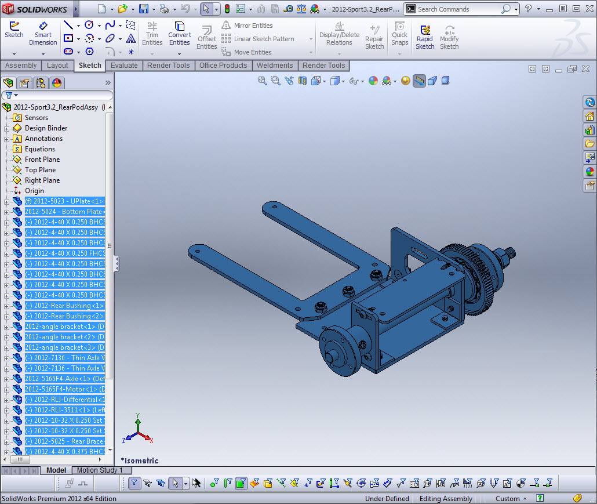Click the Save icon in toolbar
The image size is (597, 504).
[x=143, y=9]
